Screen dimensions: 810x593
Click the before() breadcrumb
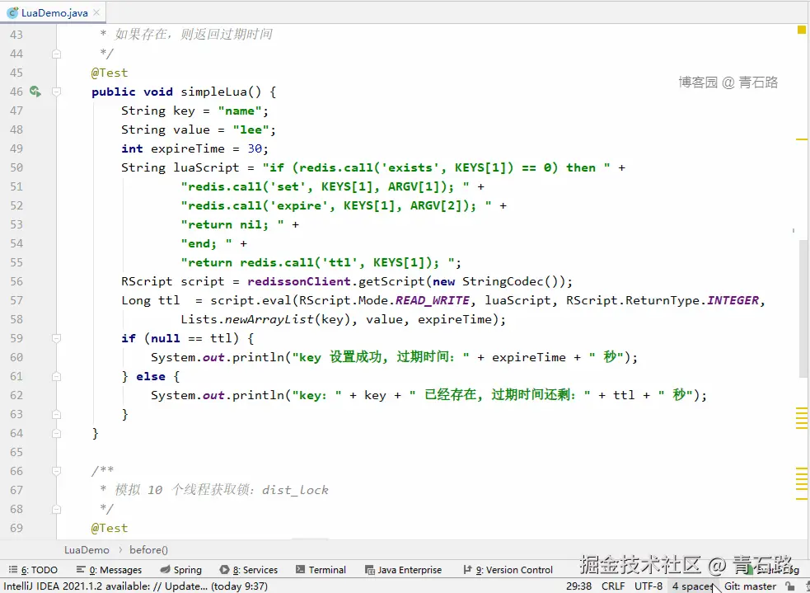[x=149, y=549]
